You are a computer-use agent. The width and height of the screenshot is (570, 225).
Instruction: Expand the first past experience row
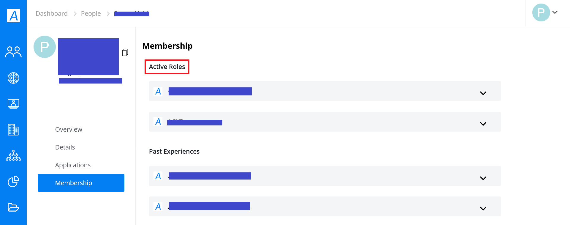[325, 176]
